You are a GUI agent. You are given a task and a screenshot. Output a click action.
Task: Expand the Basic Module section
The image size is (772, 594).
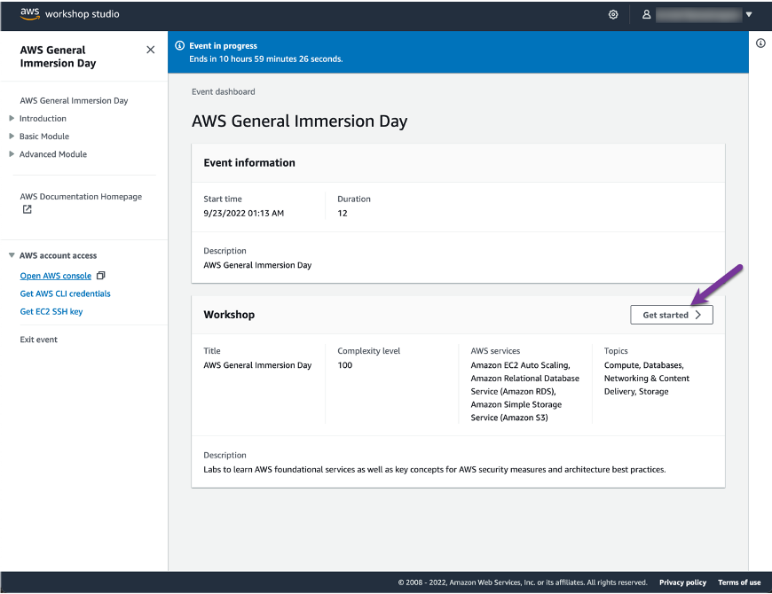(x=12, y=136)
